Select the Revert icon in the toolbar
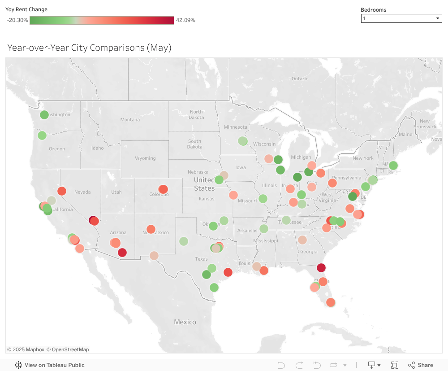The image size is (448, 371). coord(316,365)
